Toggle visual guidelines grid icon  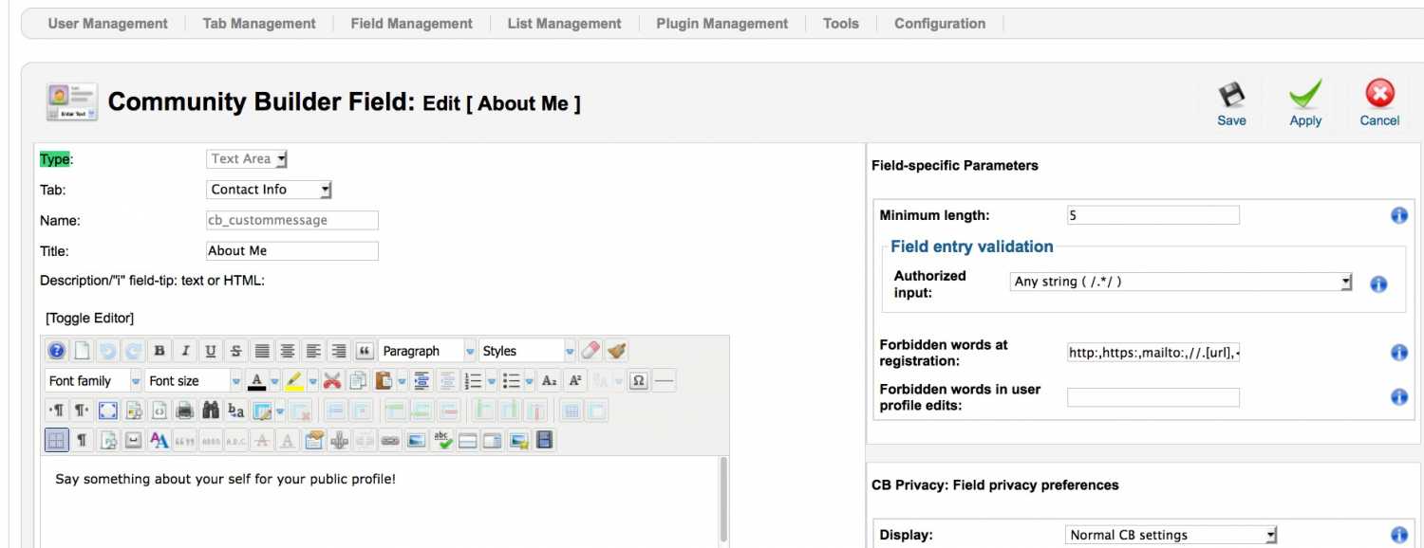point(57,440)
